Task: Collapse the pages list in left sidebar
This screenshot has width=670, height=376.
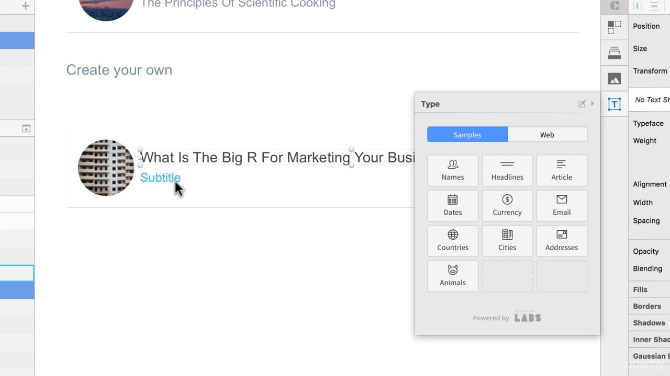Action: [26, 128]
